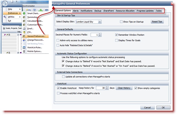Open the Preferences submenu

pos(12,13)
